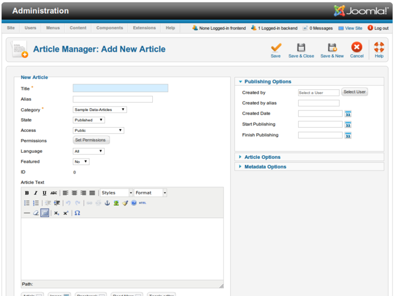Click into the Title input field

point(120,89)
